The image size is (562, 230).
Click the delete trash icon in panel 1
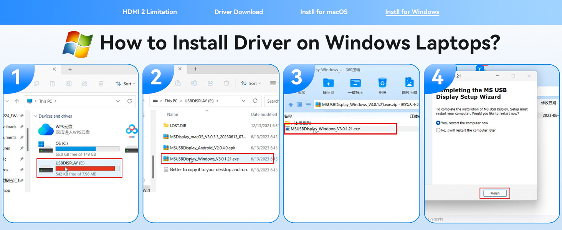[101, 84]
